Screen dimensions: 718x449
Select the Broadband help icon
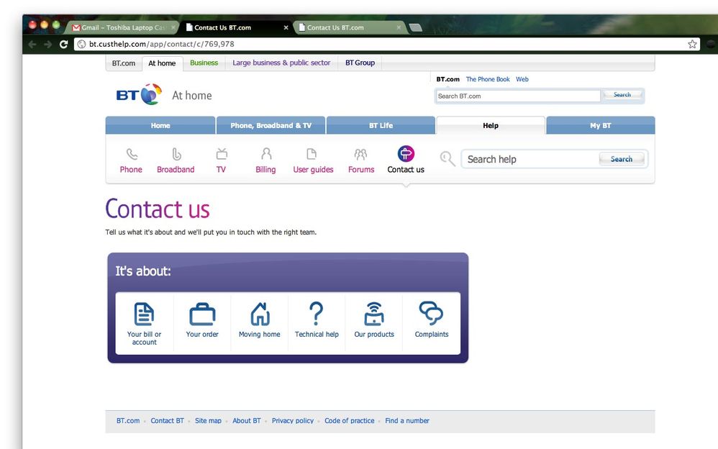tap(176, 154)
